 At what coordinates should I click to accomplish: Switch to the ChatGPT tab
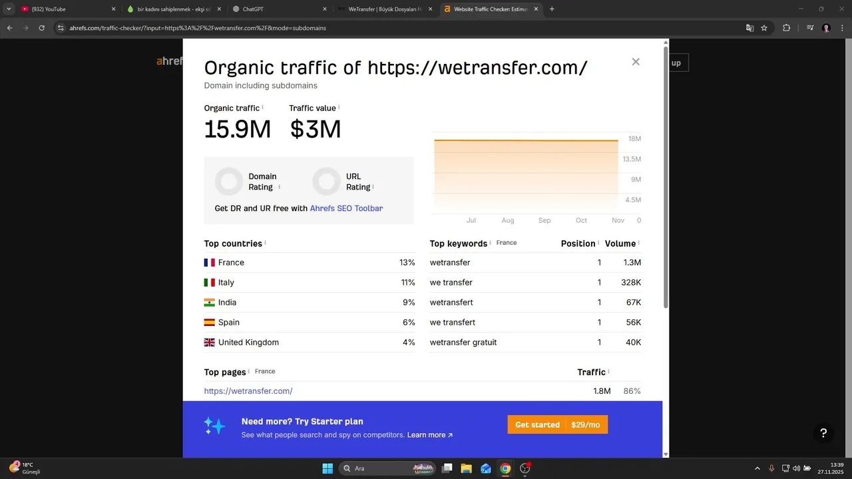(280, 9)
